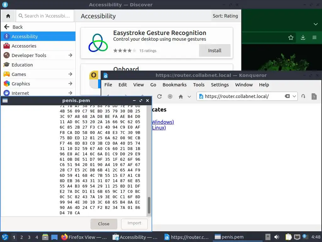The width and height of the screenshot is (322, 242).
Task: Open the clipboard tray icon
Action: coord(288,237)
